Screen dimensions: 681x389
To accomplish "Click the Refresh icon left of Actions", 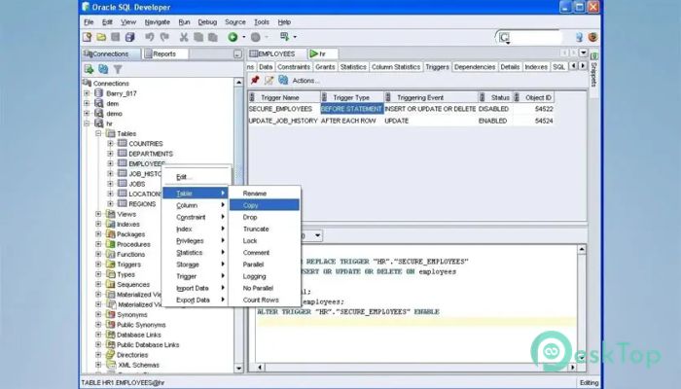I will (283, 81).
